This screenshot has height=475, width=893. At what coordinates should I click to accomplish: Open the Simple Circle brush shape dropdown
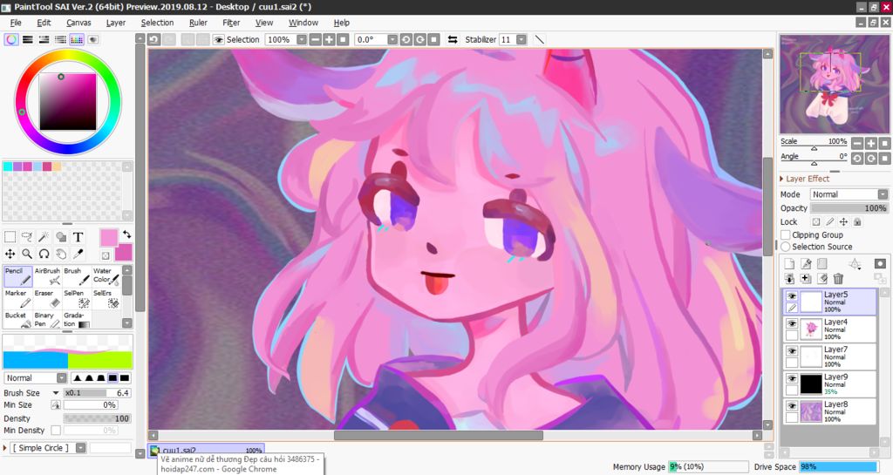tap(81, 448)
